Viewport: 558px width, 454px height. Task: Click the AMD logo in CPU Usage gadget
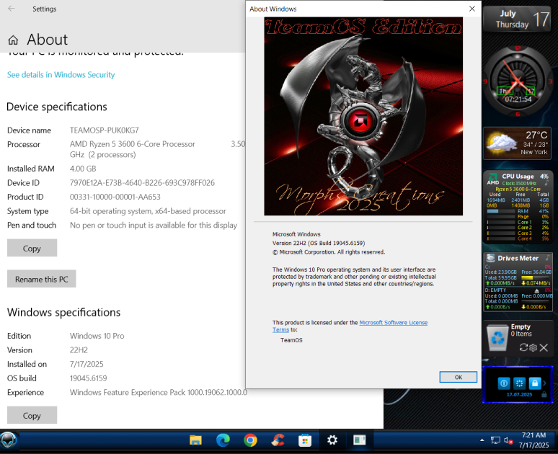click(493, 179)
